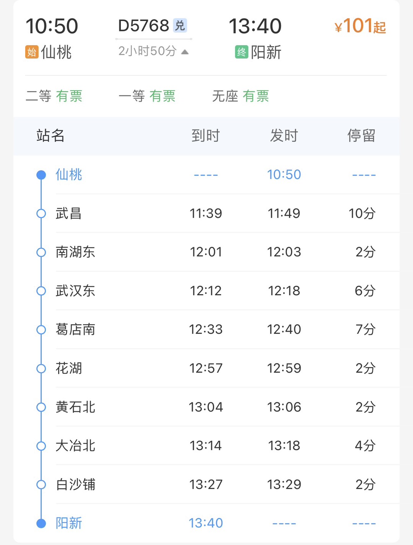
Task: Tap the blue 兑 badge beside D5768
Action: pos(180,26)
